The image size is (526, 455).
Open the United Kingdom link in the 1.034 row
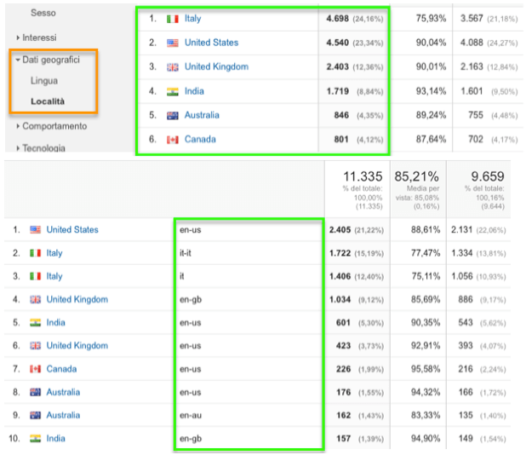tap(77, 299)
